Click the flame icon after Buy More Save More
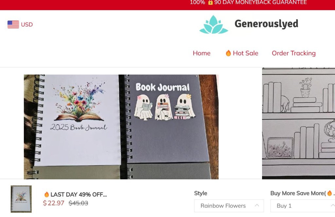 [x=329, y=193]
